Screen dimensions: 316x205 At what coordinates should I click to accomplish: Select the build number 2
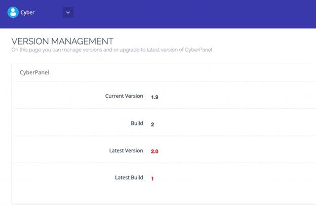click(x=152, y=124)
